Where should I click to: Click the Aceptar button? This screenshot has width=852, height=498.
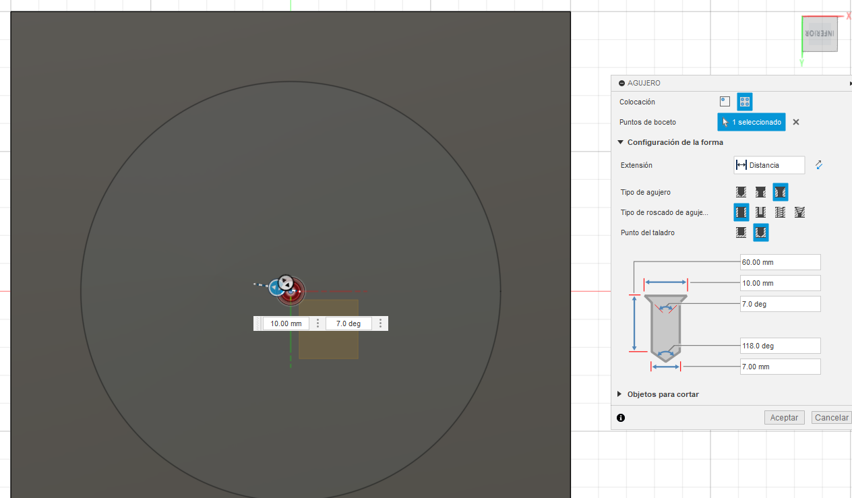click(x=784, y=418)
